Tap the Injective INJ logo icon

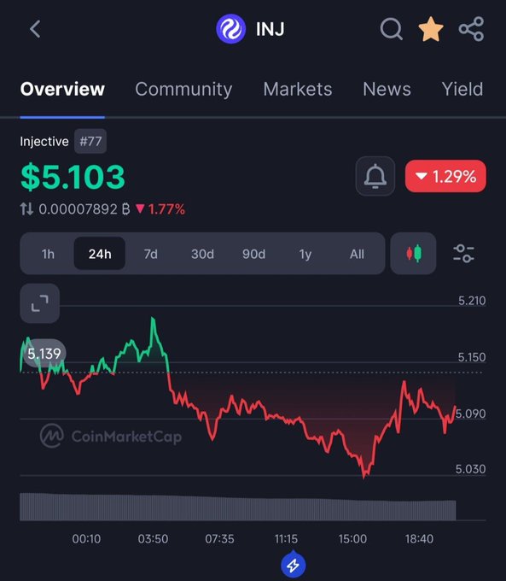click(x=230, y=29)
